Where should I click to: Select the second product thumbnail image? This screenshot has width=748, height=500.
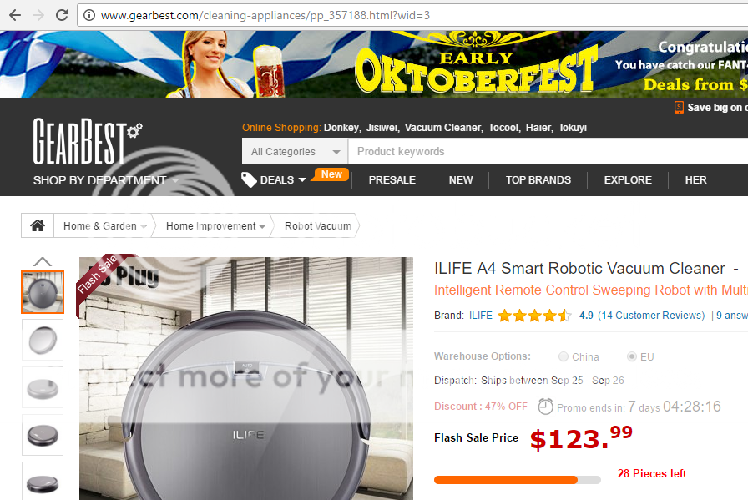43,340
